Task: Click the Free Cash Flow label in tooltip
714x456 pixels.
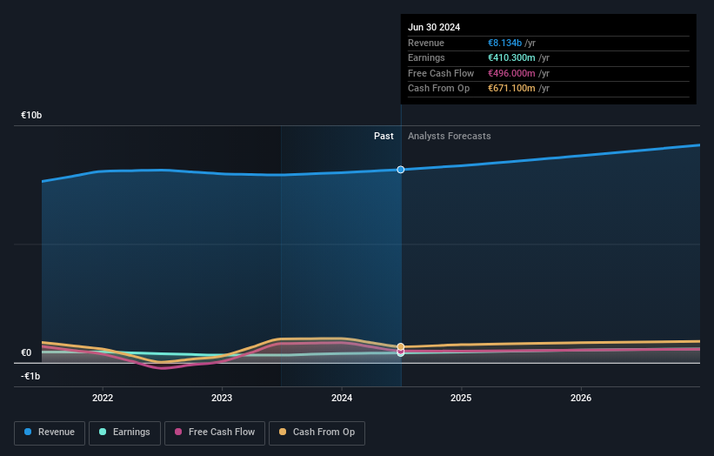Action: 441,73
